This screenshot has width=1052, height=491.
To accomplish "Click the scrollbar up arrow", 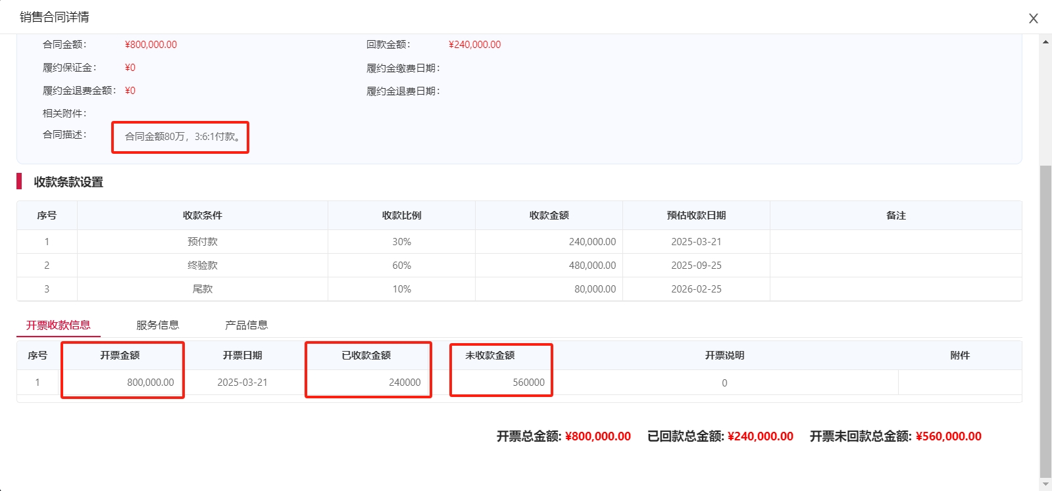I will [1045, 41].
